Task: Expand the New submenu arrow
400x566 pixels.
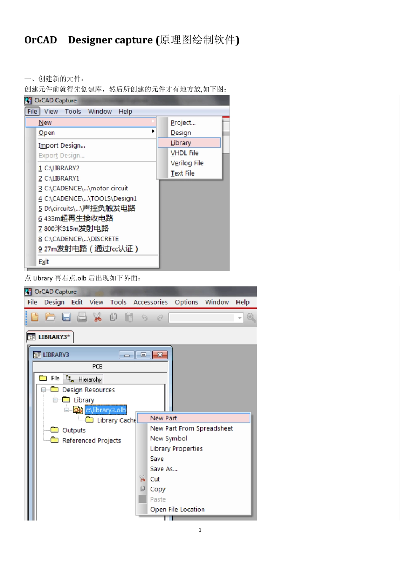Action: (x=153, y=121)
